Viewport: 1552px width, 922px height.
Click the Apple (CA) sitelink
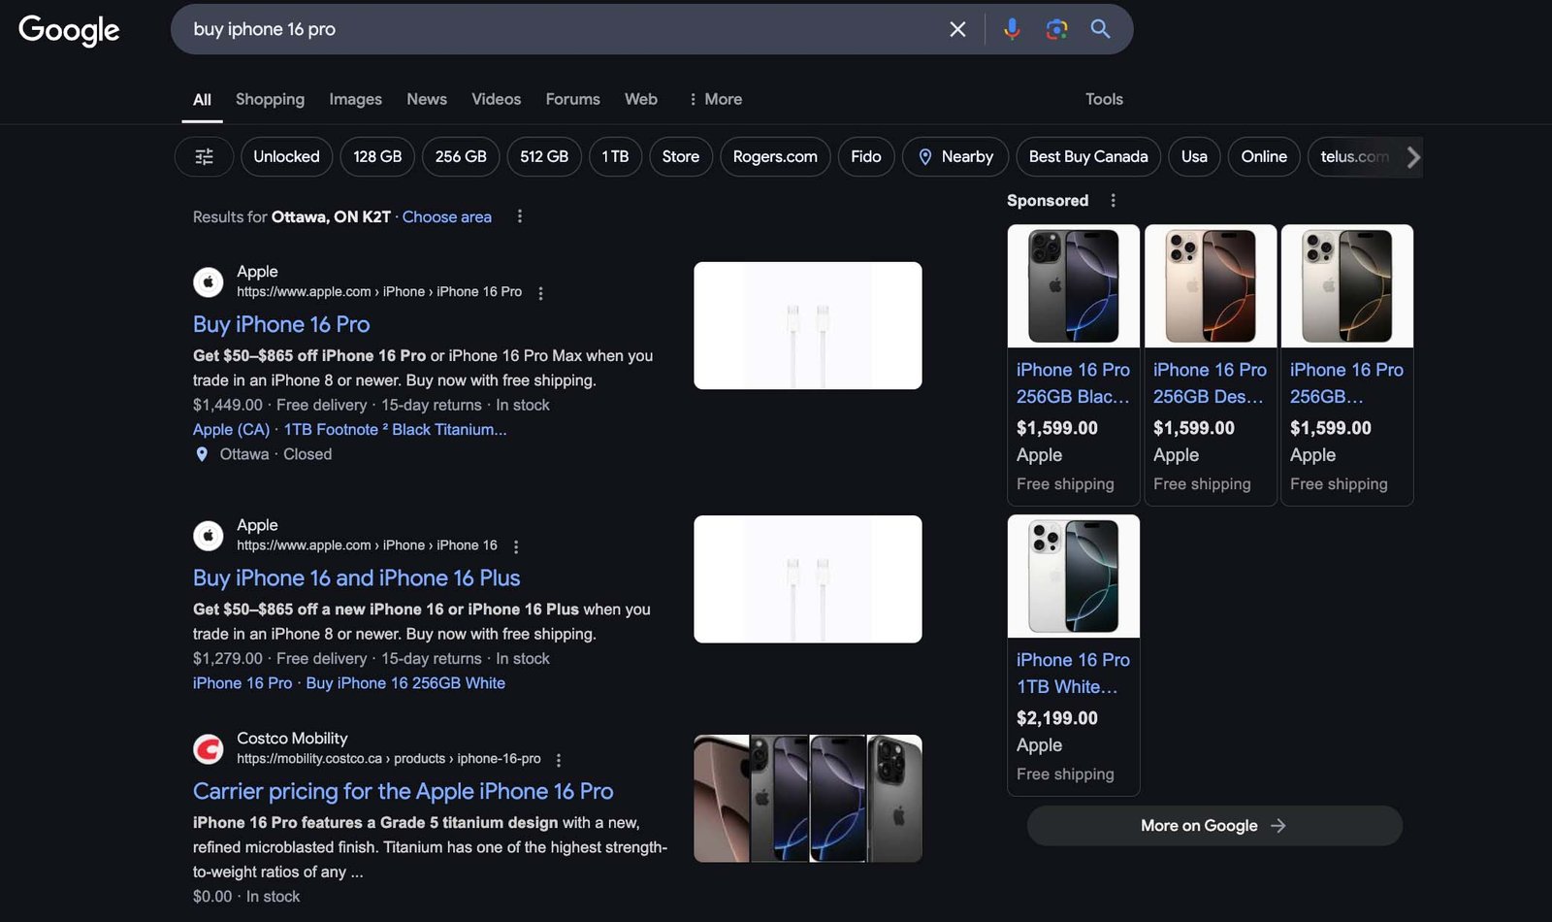(x=231, y=429)
